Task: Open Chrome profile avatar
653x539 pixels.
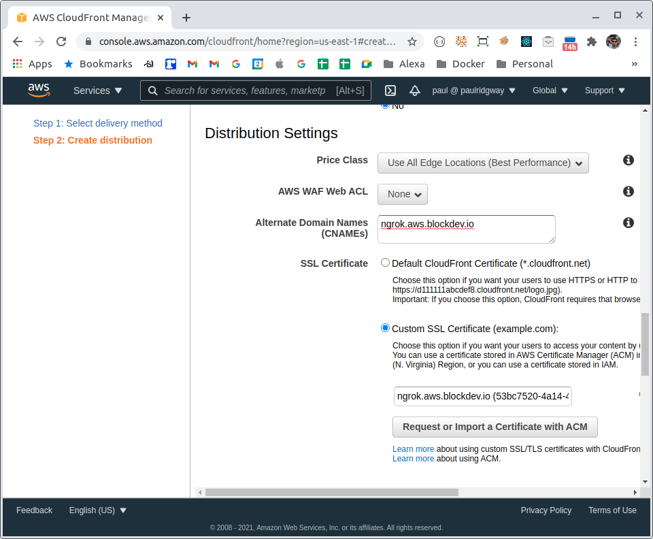Action: point(614,42)
